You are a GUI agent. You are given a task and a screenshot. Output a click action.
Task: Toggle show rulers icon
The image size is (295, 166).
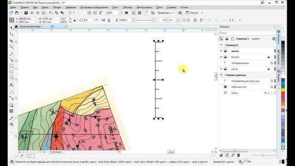(134, 13)
